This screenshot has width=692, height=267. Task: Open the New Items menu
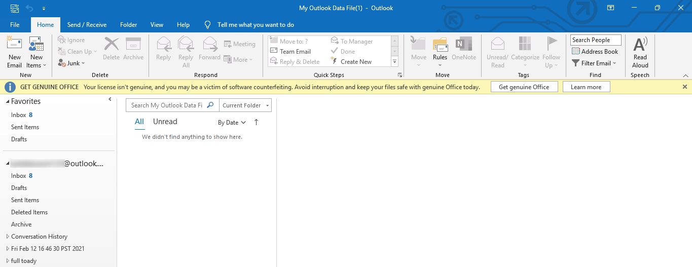click(36, 53)
